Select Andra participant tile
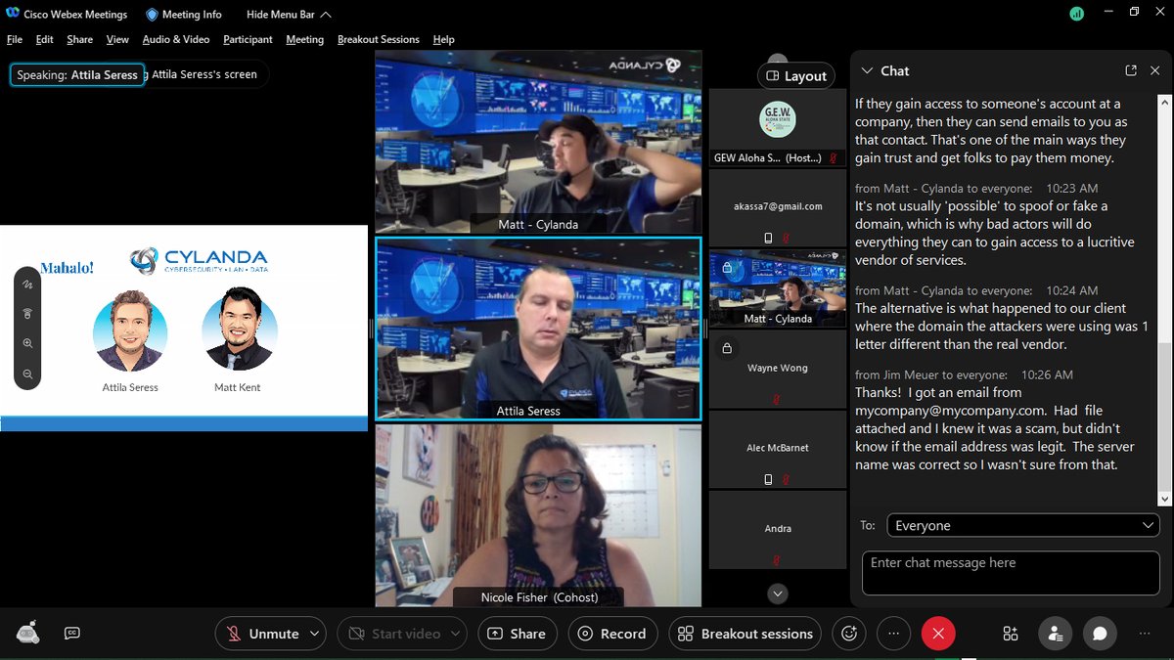This screenshot has height=660, width=1174. [x=778, y=529]
